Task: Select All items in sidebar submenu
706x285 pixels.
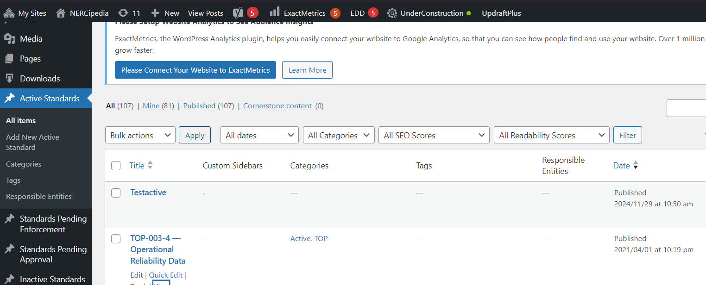Action: [21, 120]
